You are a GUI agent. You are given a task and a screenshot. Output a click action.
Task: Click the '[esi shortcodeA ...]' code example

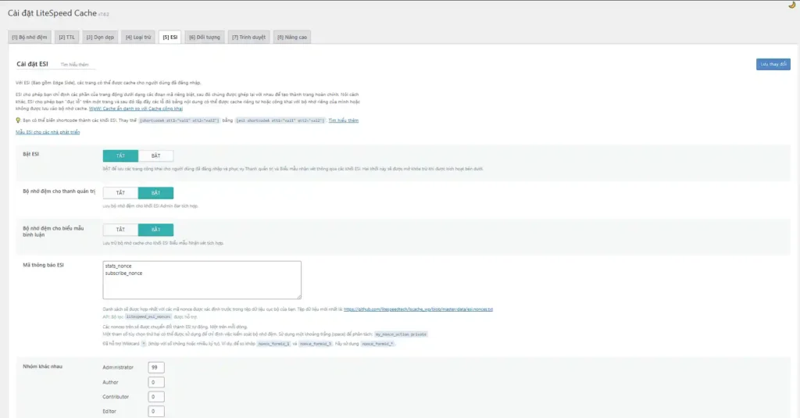[280, 120]
